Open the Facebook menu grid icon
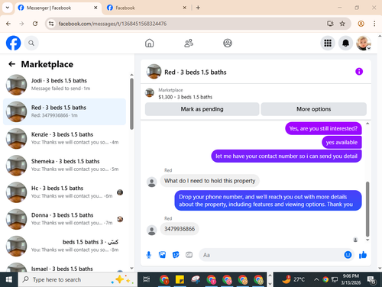The image size is (382, 287). pyautogui.click(x=328, y=43)
